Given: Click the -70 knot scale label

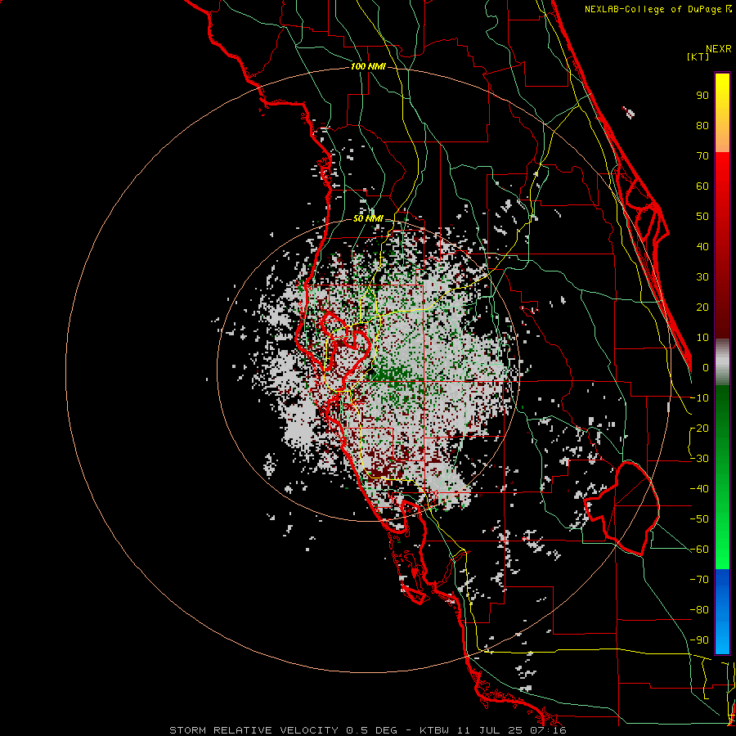Looking at the screenshot, I should coord(699,579).
